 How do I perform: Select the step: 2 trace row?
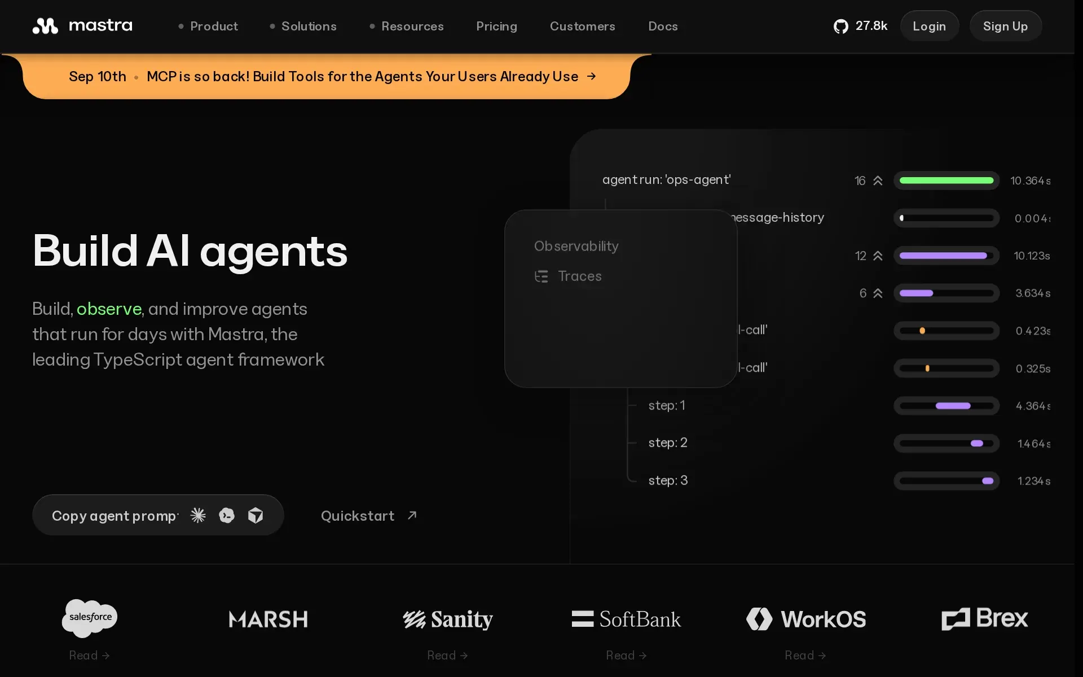668,443
